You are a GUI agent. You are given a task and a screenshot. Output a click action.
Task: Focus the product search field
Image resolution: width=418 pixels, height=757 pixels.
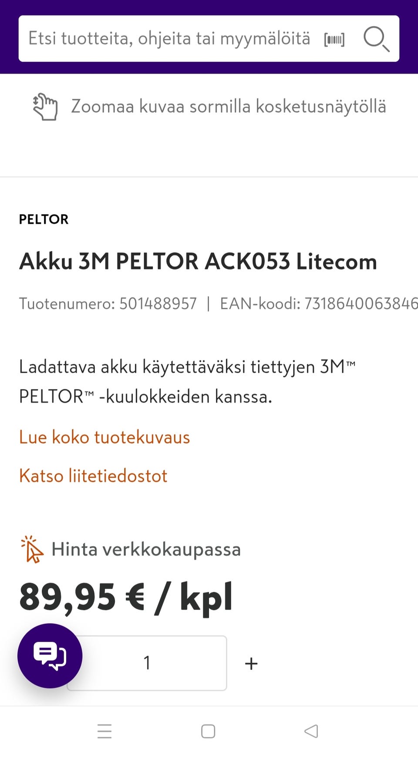(x=169, y=39)
